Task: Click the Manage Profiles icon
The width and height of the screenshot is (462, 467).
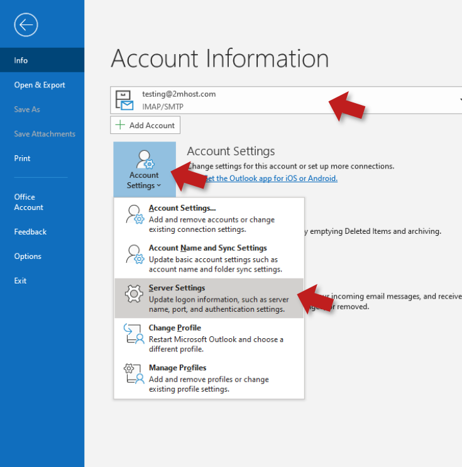Action: coord(133,373)
